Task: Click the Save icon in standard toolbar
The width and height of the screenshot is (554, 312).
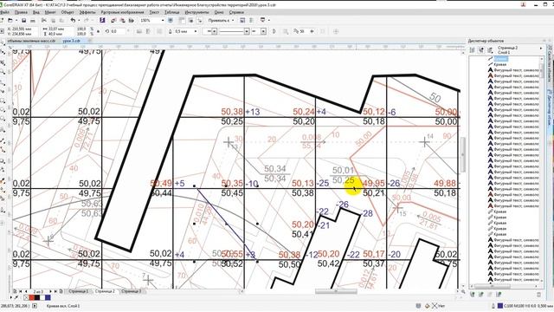Action: pos(23,21)
